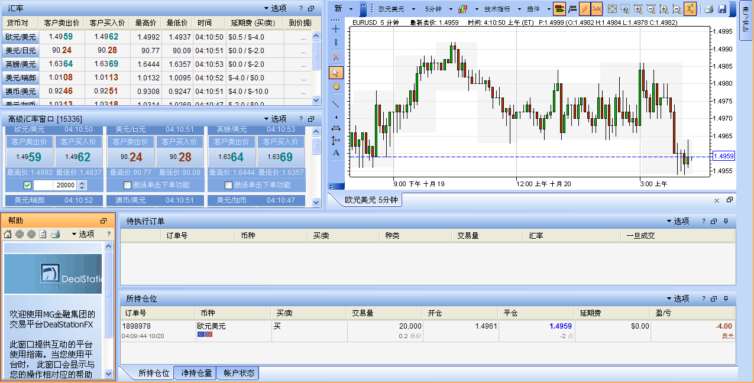The height and width of the screenshot is (383, 754).
Task: Toggle the orange zigzag lines button
Action: [597, 9]
